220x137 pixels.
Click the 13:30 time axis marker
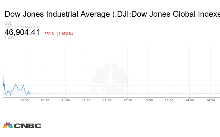click(x=169, y=100)
